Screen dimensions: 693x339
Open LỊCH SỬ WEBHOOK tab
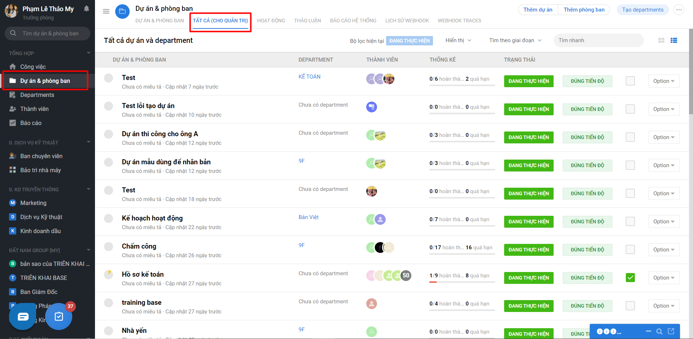click(407, 21)
